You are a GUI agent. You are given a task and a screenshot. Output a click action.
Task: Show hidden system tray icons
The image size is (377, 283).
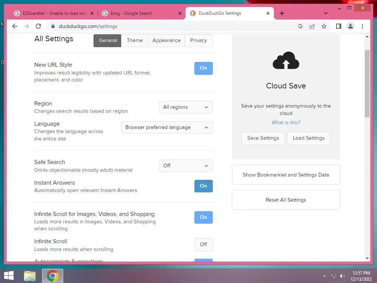coord(324,276)
